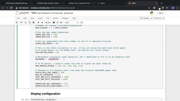Click the POST_NMS_ROIS_TRAINING value 2000

coord(65,79)
